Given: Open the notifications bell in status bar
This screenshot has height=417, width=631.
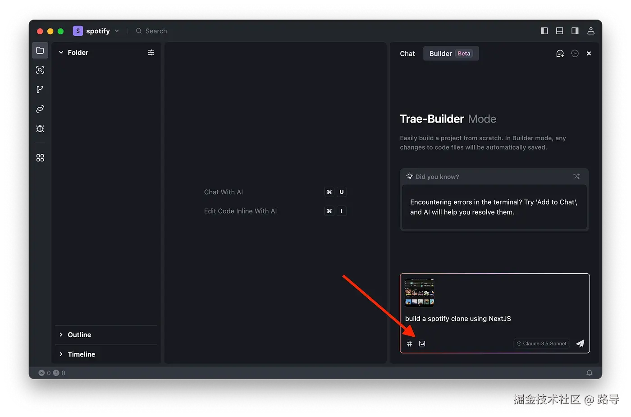Looking at the screenshot, I should pos(589,373).
